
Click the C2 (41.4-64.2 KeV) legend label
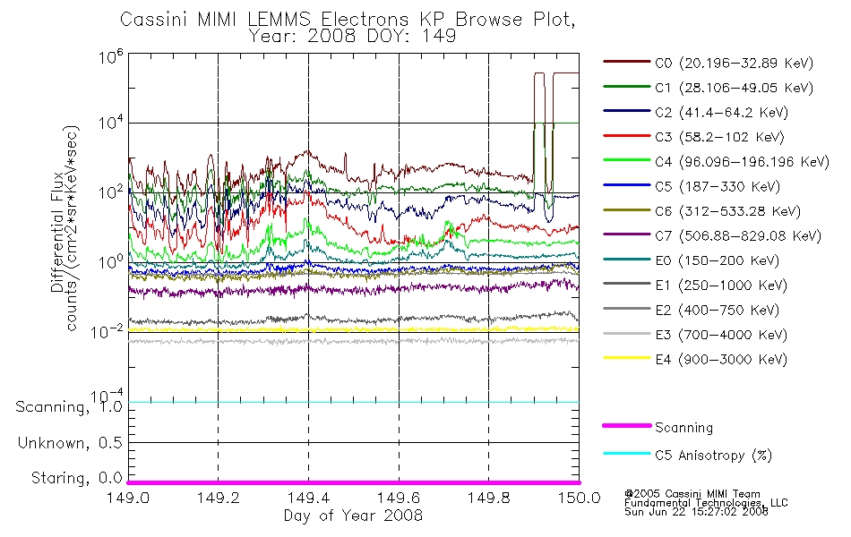coord(721,113)
